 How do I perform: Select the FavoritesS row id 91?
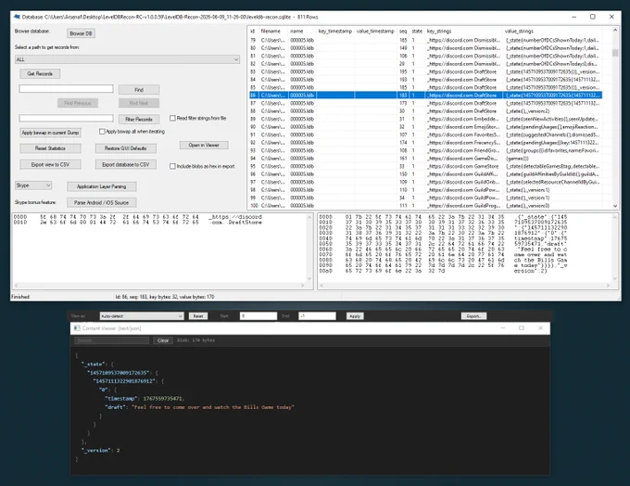pyautogui.click(x=425, y=134)
